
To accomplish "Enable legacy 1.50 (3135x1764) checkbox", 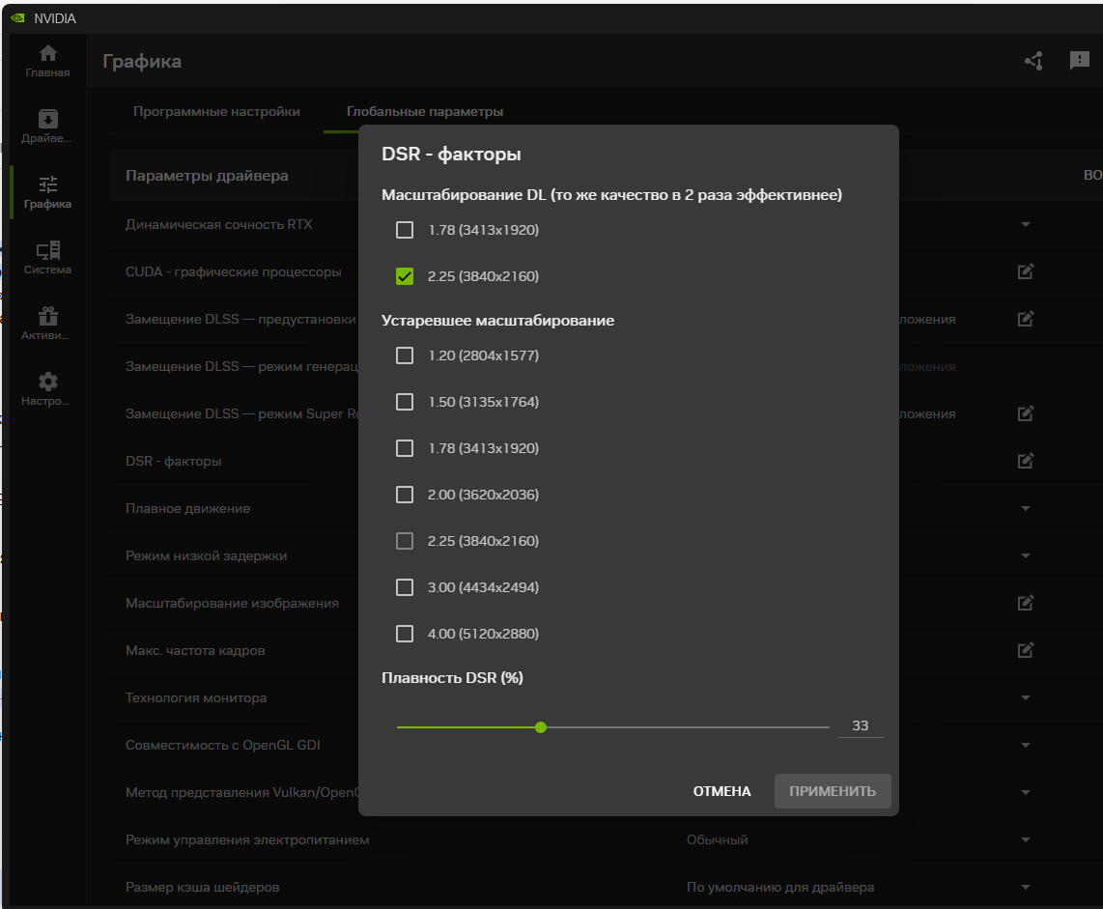I will coord(405,402).
